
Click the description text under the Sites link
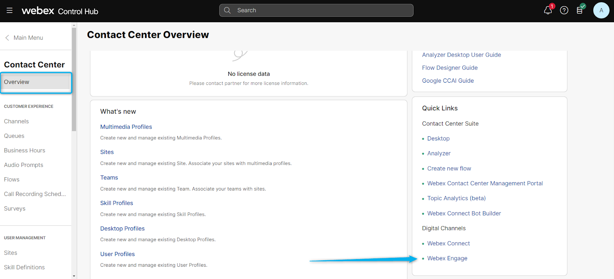[196, 163]
